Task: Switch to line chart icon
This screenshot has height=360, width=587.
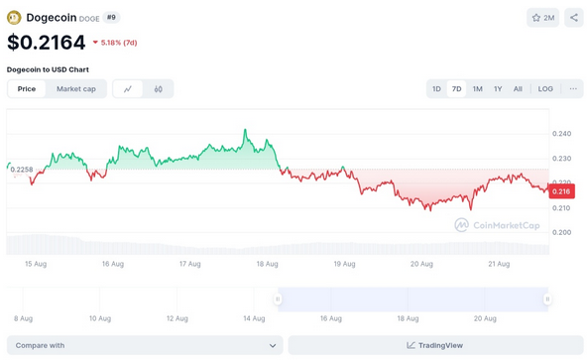Action: coord(128,89)
